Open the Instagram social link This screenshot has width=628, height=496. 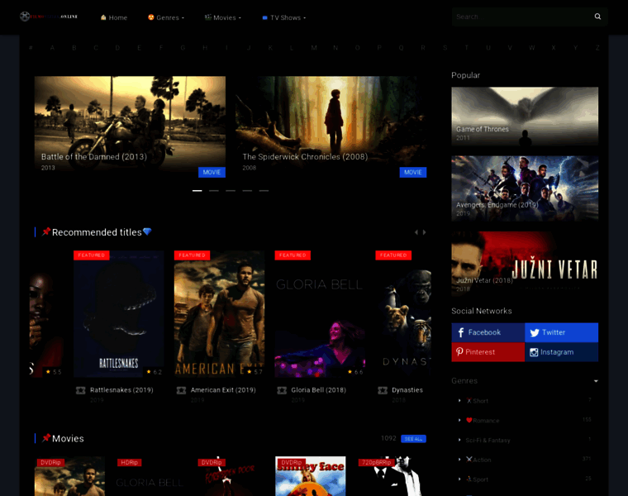point(562,352)
